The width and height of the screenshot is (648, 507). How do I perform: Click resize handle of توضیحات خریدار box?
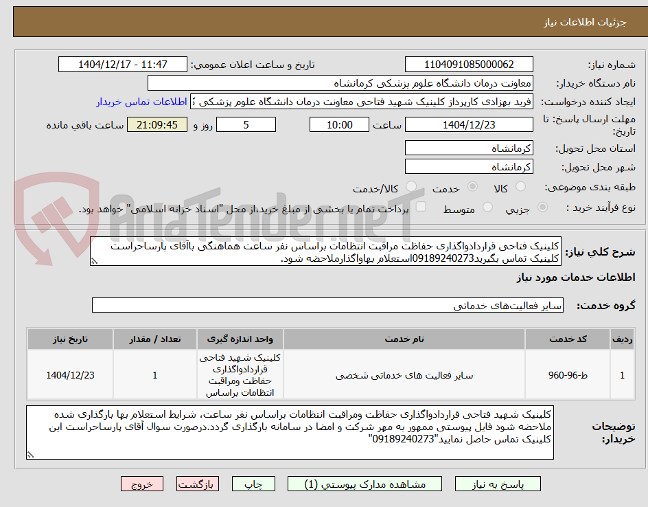click(30, 455)
